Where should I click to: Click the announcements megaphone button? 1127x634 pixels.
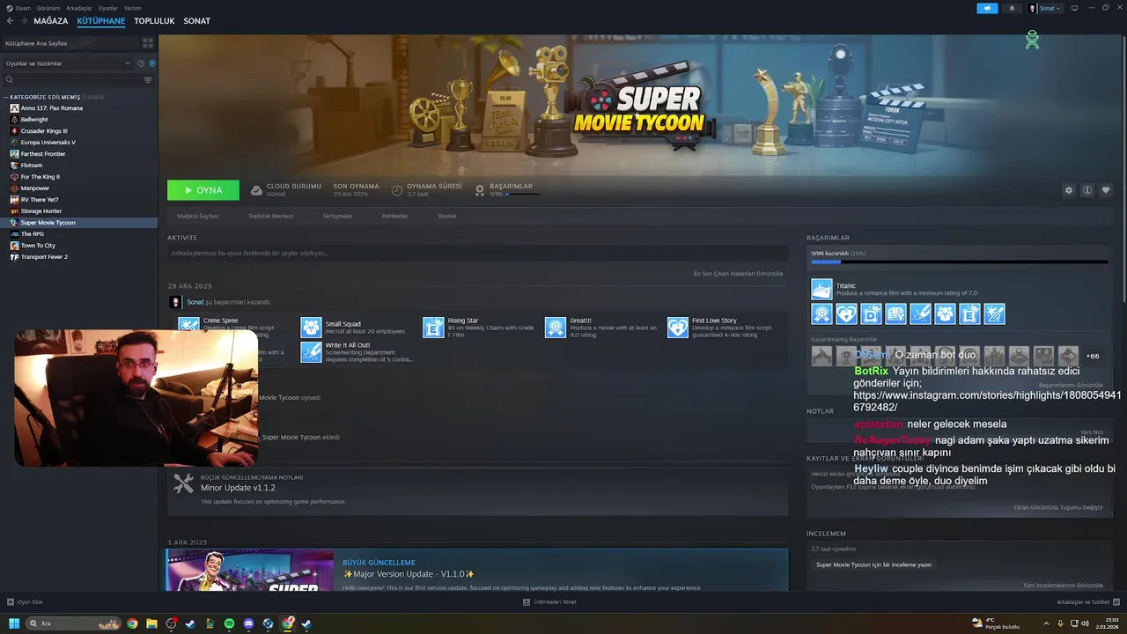[987, 8]
